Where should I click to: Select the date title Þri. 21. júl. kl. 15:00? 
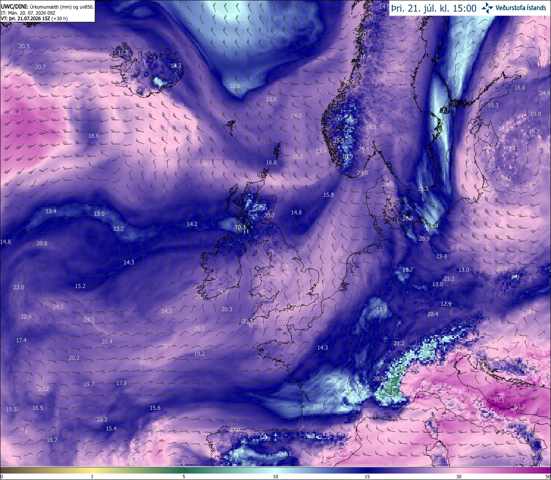click(x=433, y=8)
